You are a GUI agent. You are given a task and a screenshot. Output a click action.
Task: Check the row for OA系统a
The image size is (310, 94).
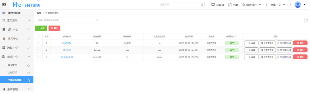[39, 43]
